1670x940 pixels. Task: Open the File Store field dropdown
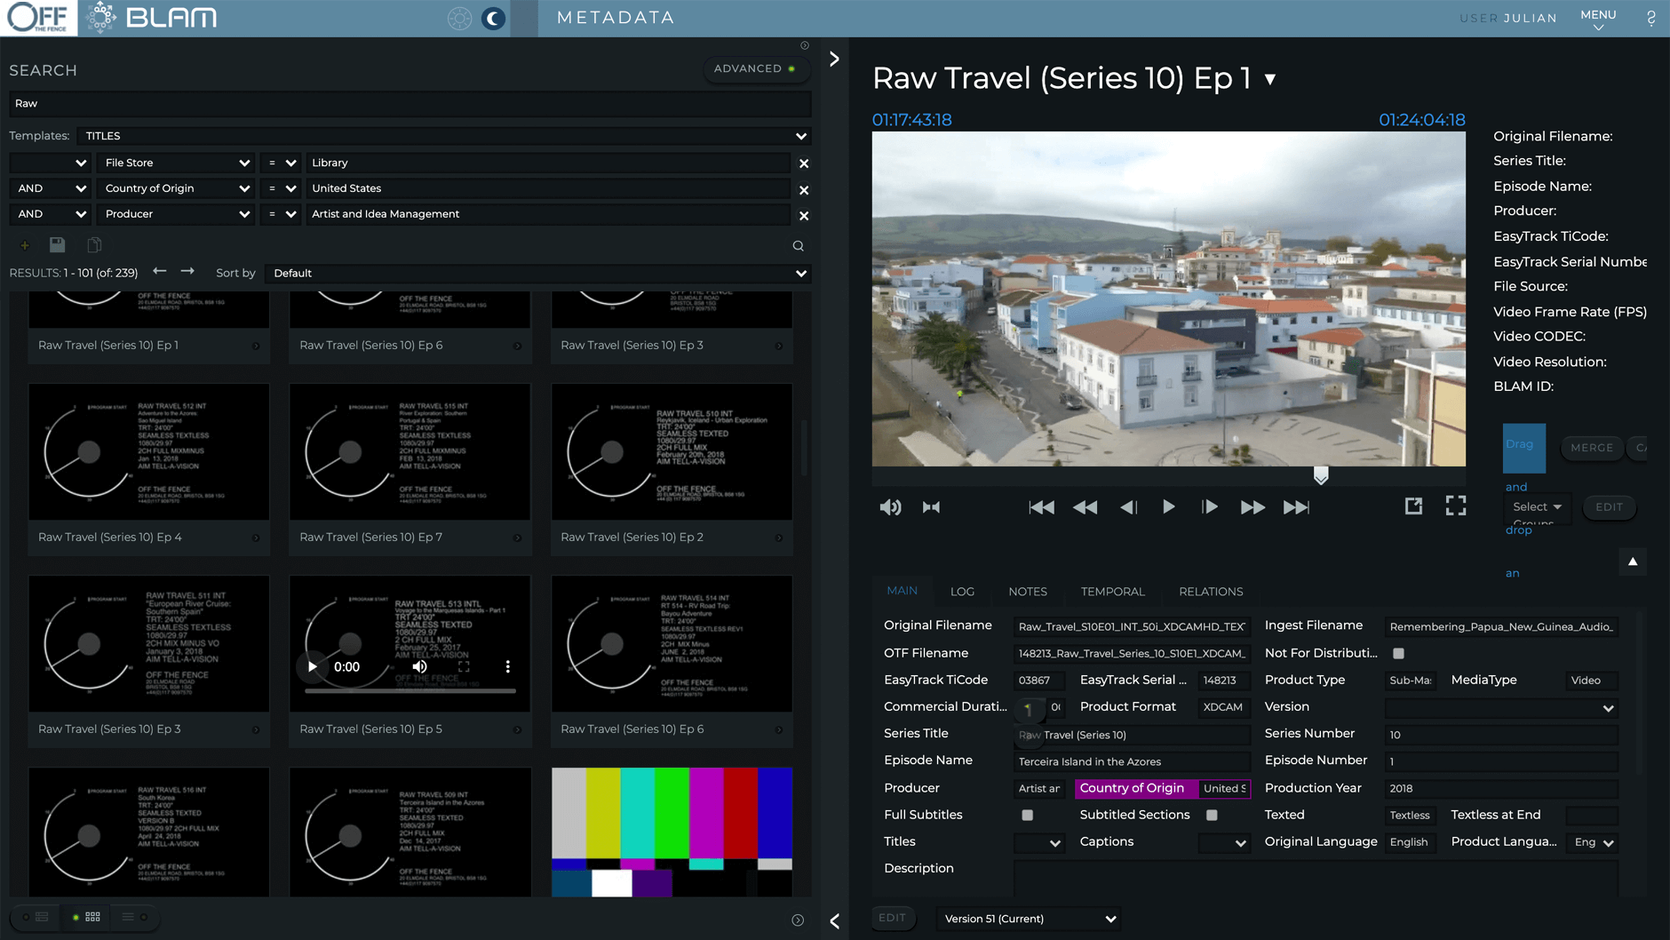176,163
